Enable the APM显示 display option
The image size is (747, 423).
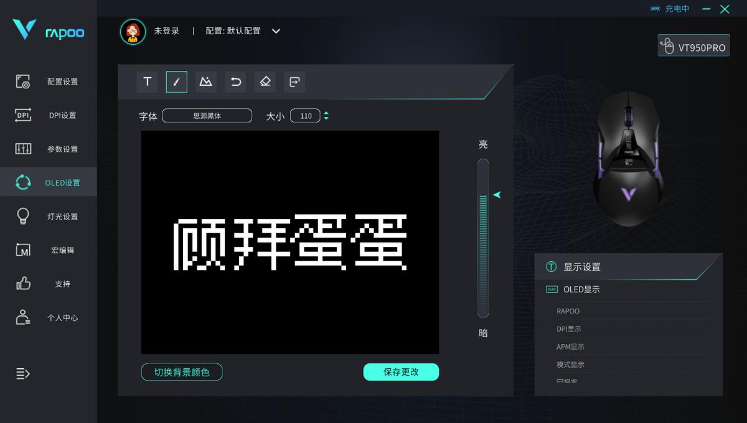[x=571, y=346]
